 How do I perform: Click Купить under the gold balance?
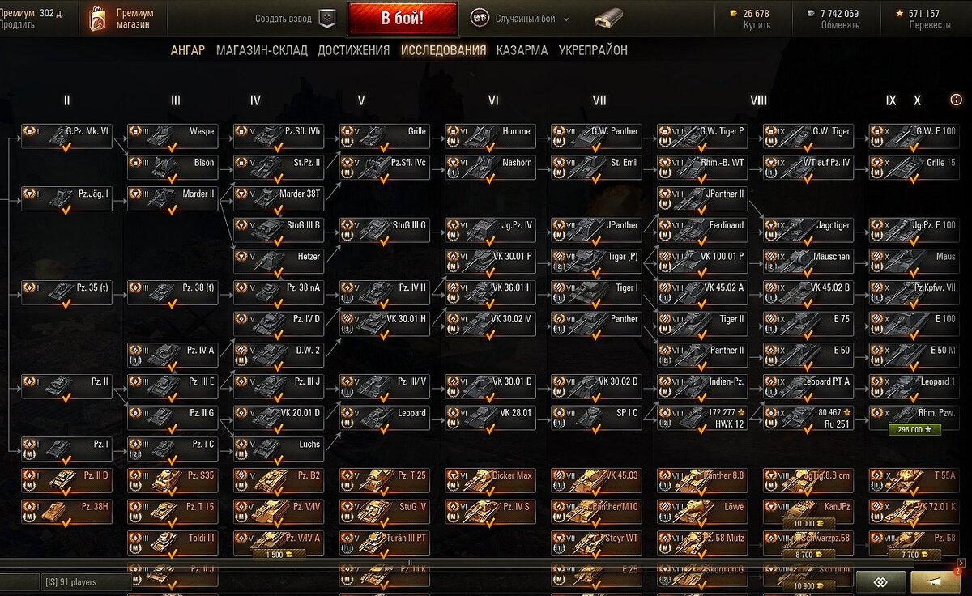[x=757, y=25]
